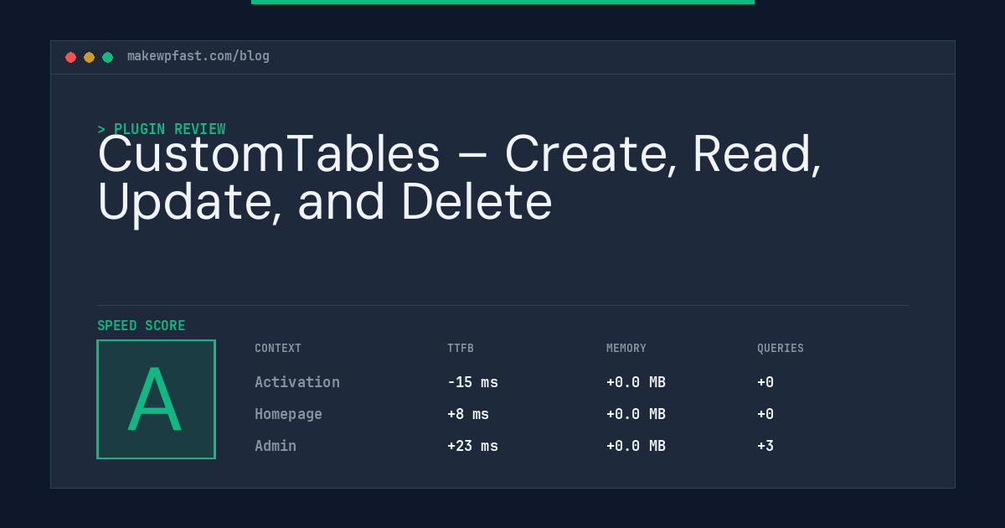Click the CONTEXT column header

[x=278, y=348]
